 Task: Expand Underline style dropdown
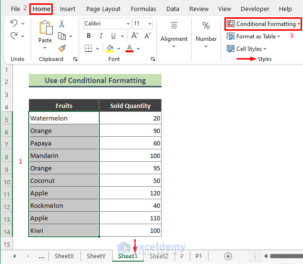122,36
